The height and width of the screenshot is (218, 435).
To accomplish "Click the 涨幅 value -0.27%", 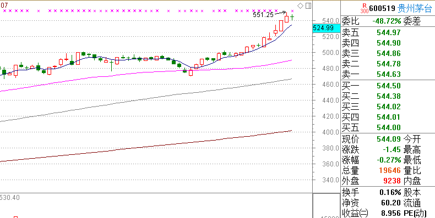I will tap(389, 160).
